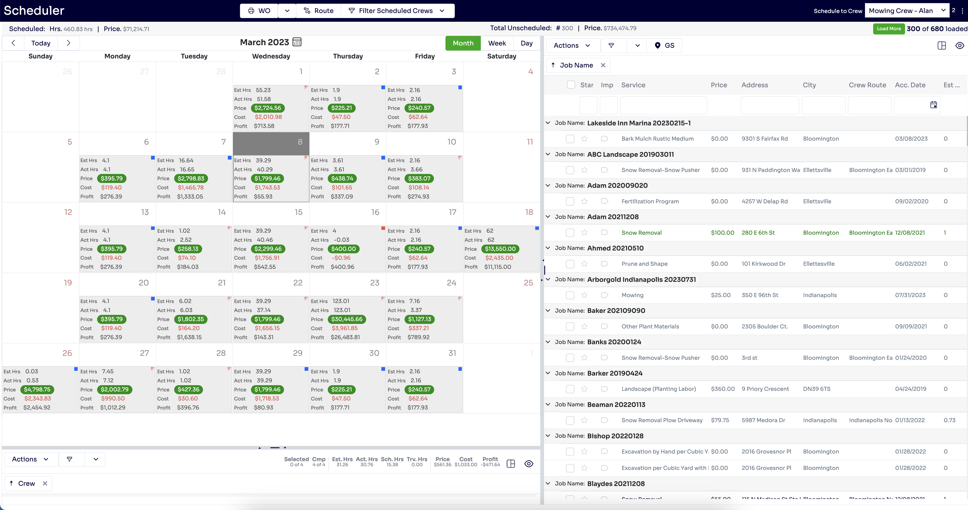
Task: Check the Snow Removal $100.00 row checkbox
Action: pyautogui.click(x=570, y=233)
